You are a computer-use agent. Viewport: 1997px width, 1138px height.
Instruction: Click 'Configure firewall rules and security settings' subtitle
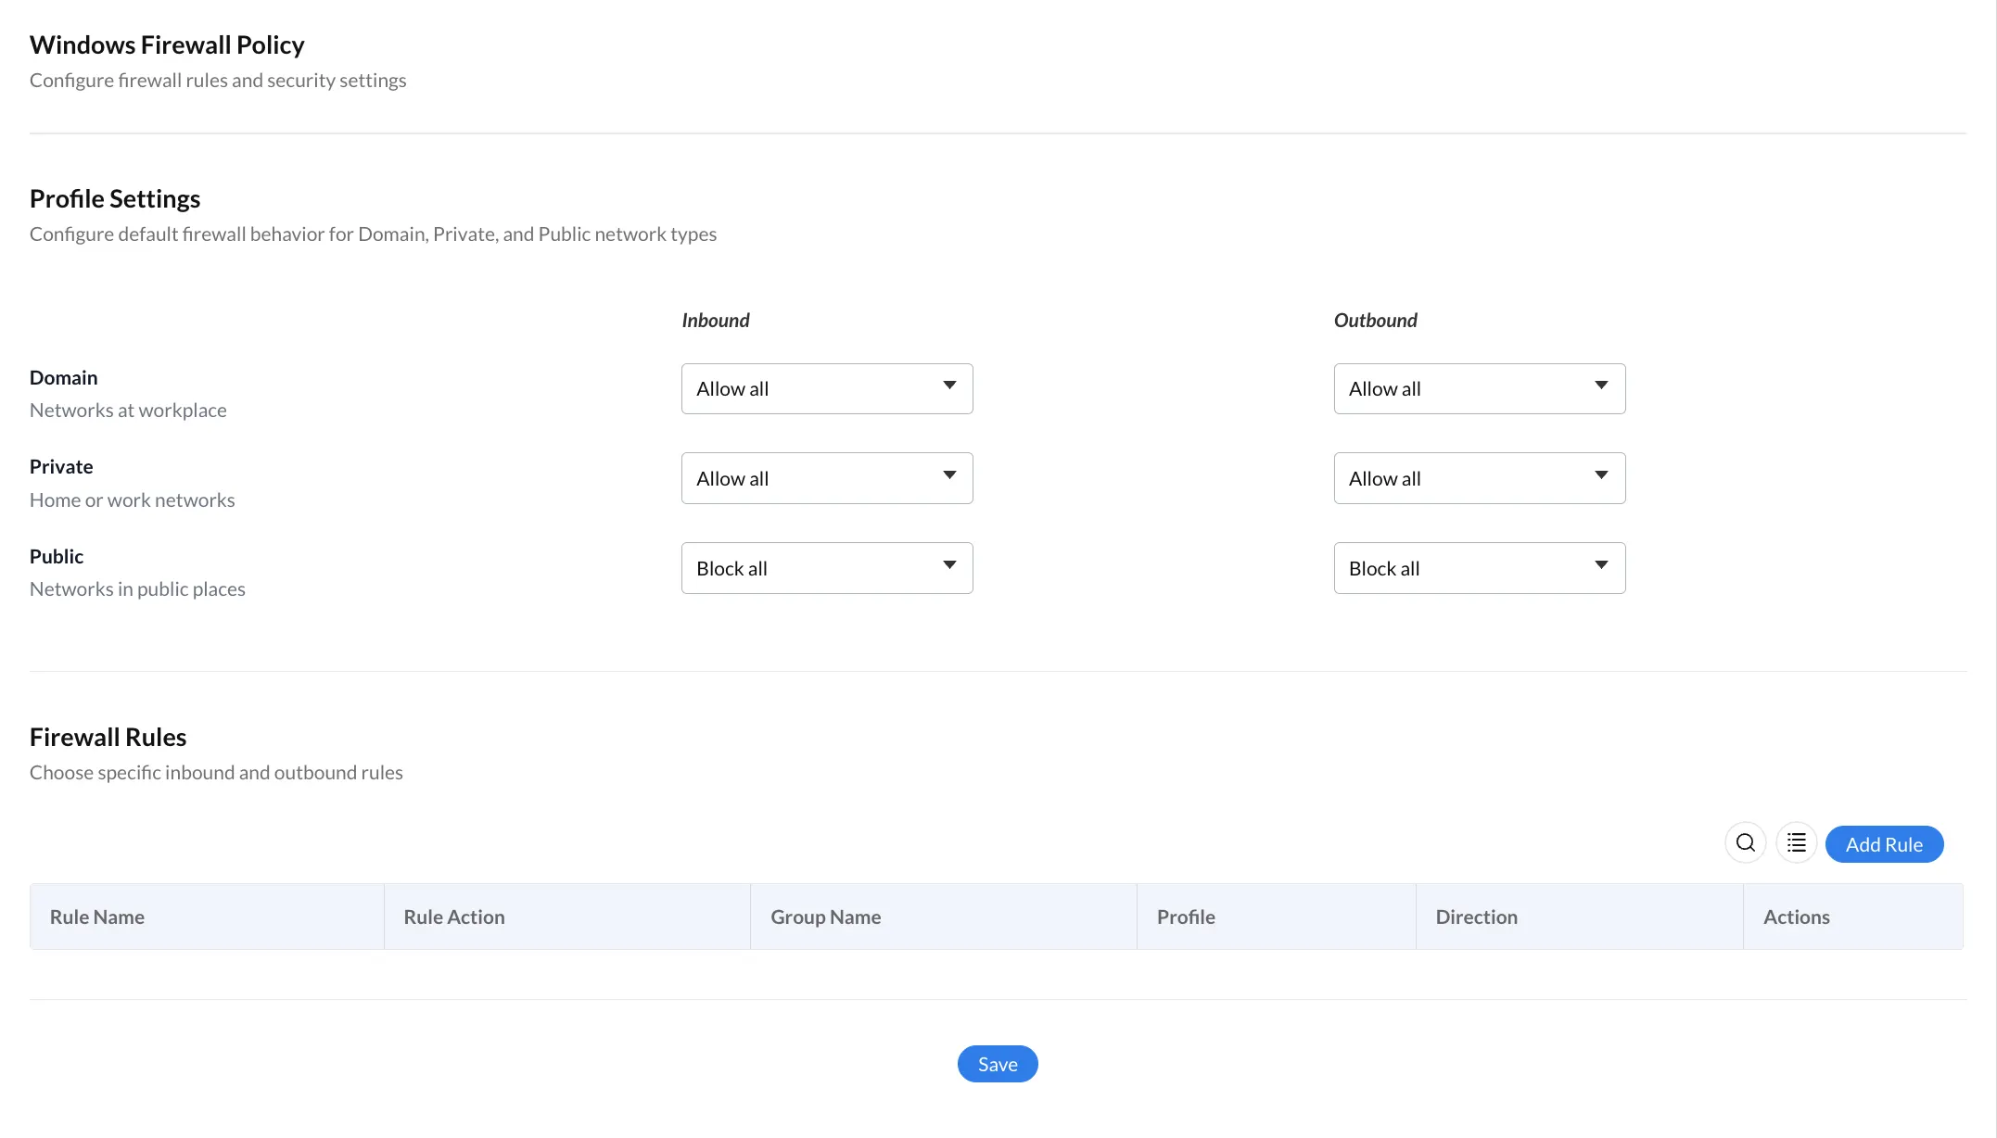218,80
